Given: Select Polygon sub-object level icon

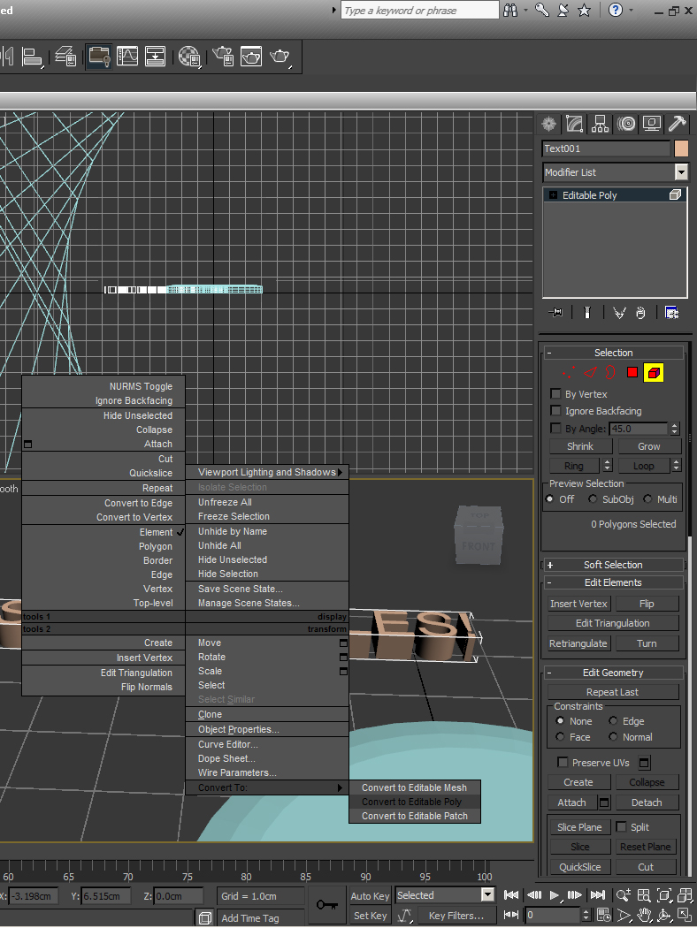Looking at the screenshot, I should tap(632, 372).
